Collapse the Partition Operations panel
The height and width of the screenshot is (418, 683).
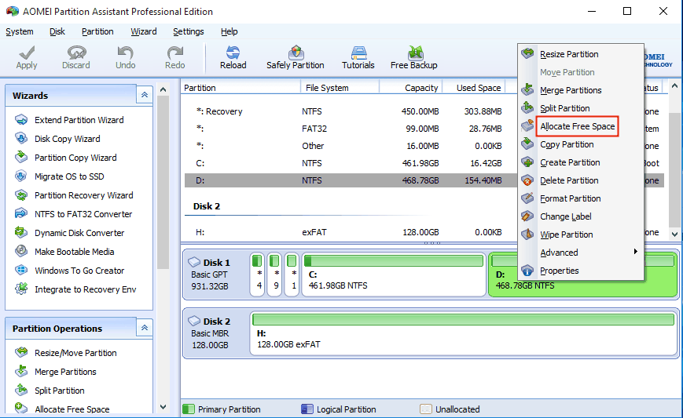coord(144,328)
